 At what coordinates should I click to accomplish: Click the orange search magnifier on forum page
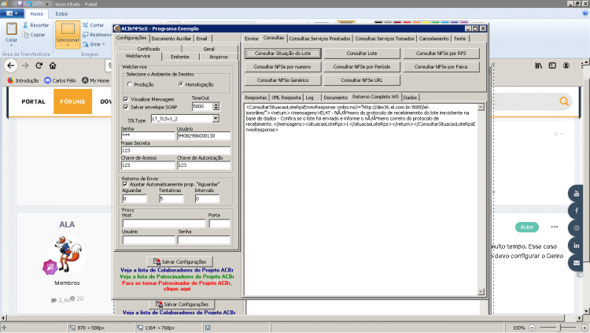point(564,101)
